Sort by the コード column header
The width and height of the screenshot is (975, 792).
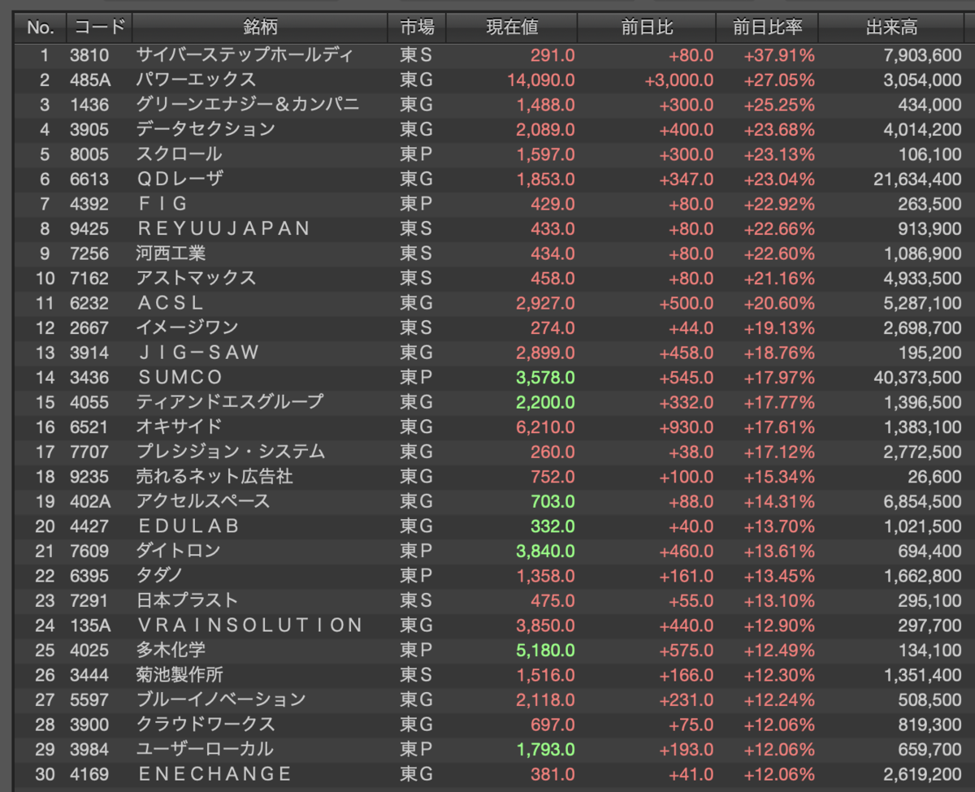point(99,28)
